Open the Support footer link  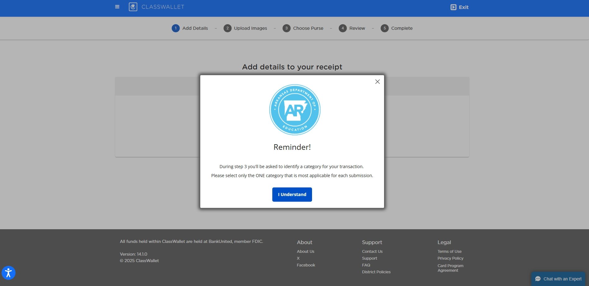(369, 258)
